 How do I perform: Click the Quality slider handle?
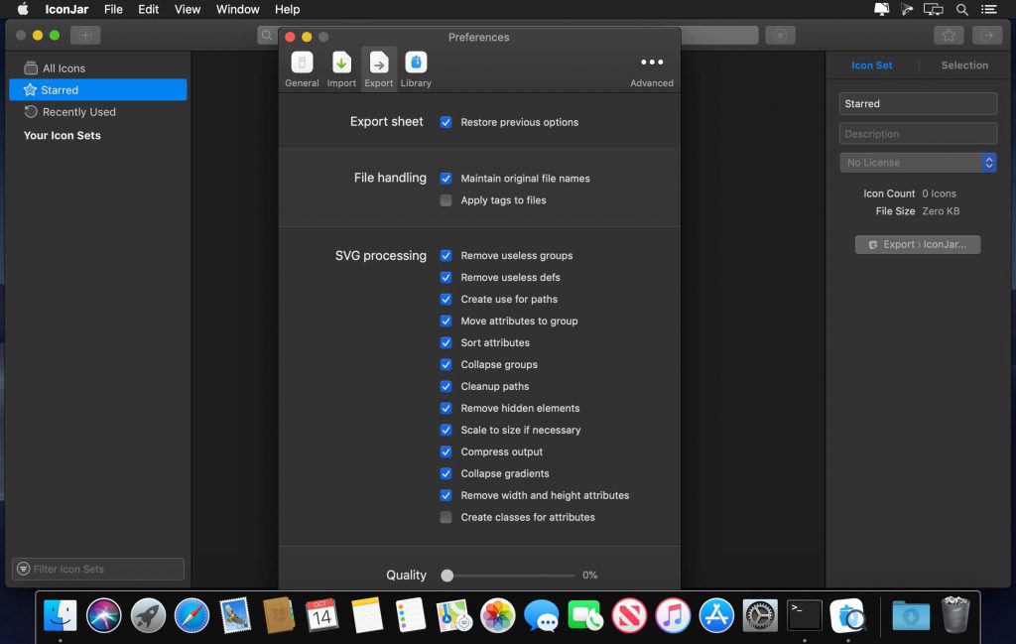click(x=447, y=576)
